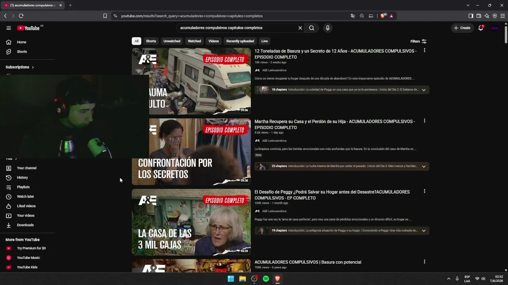This screenshot has height=285, width=508.
Task: Open more options for Basura con potencial
Action: 424,262
